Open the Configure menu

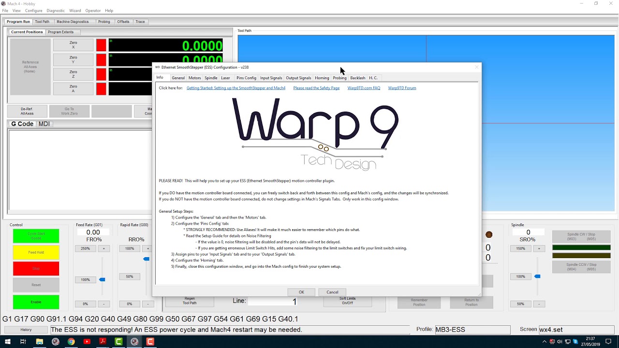pyautogui.click(x=34, y=11)
